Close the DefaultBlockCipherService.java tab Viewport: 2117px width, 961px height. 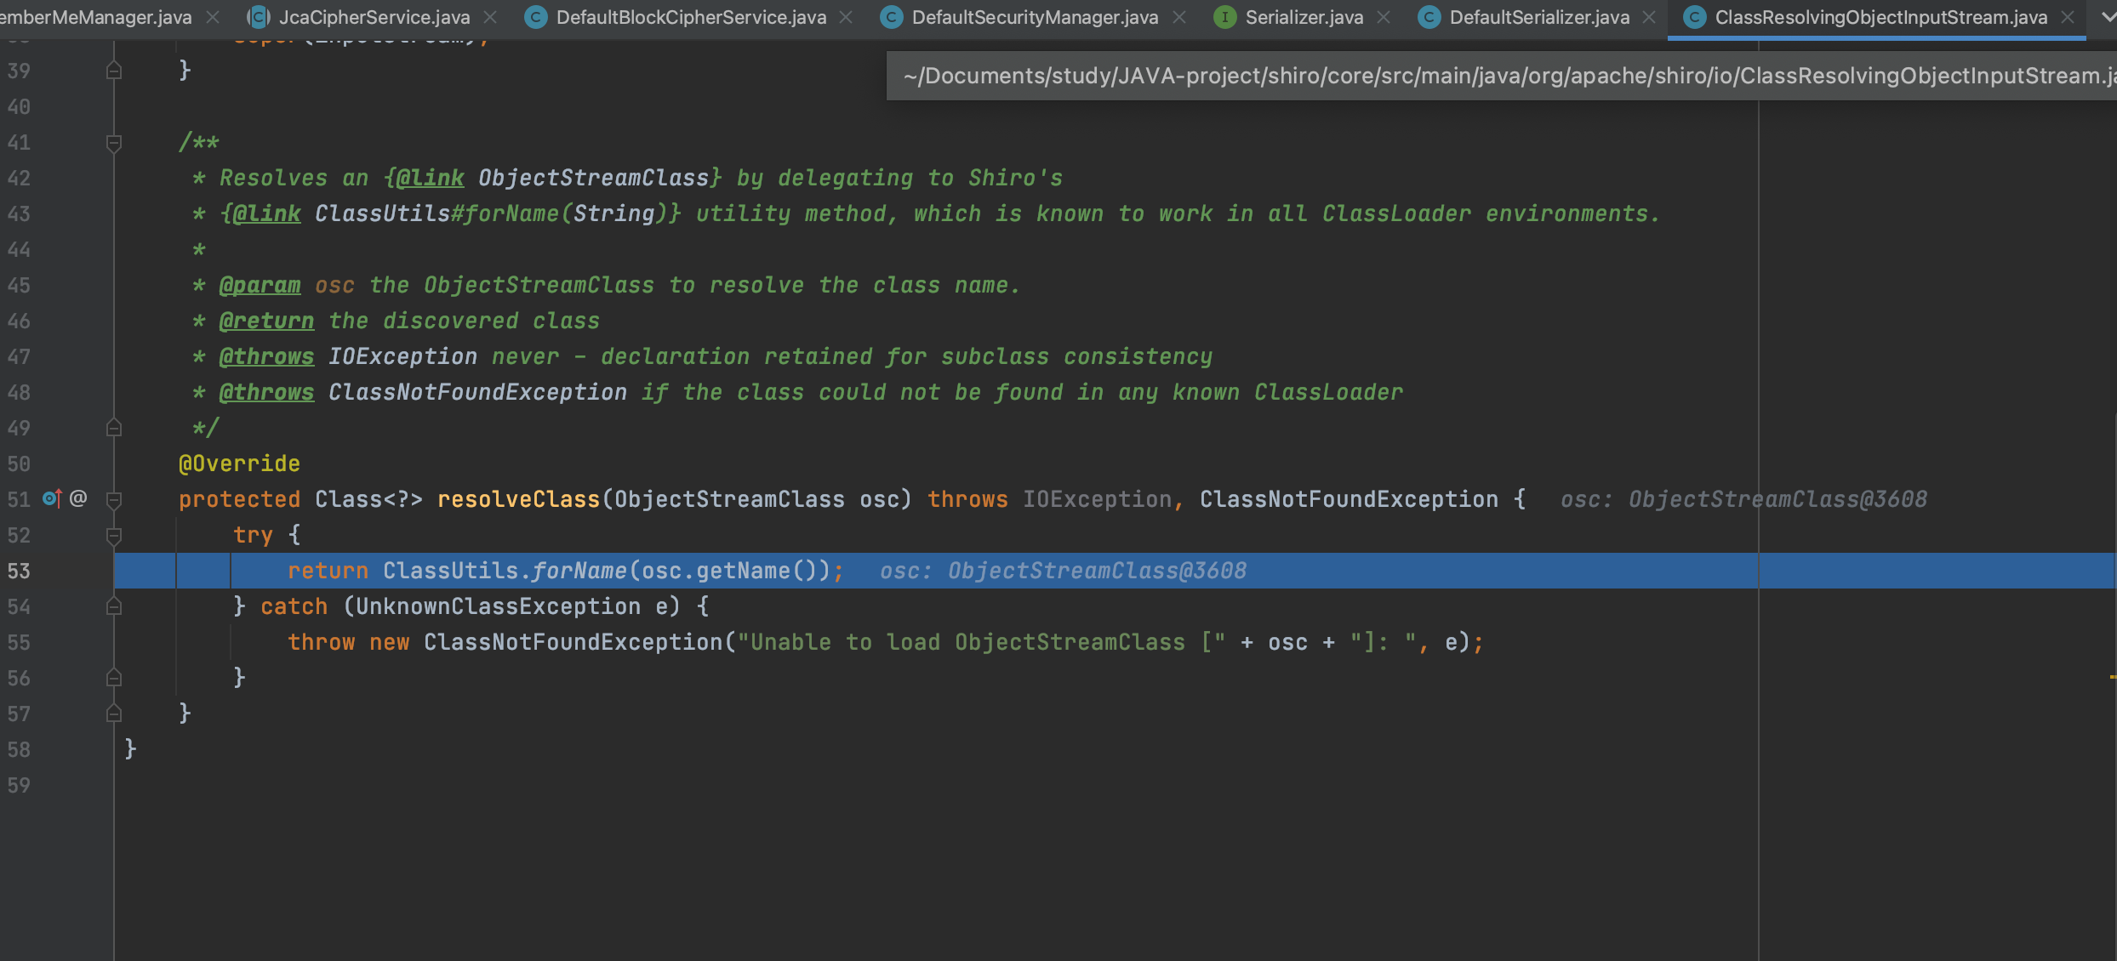(846, 17)
